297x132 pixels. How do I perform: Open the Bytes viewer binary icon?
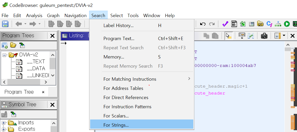coord(234,24)
